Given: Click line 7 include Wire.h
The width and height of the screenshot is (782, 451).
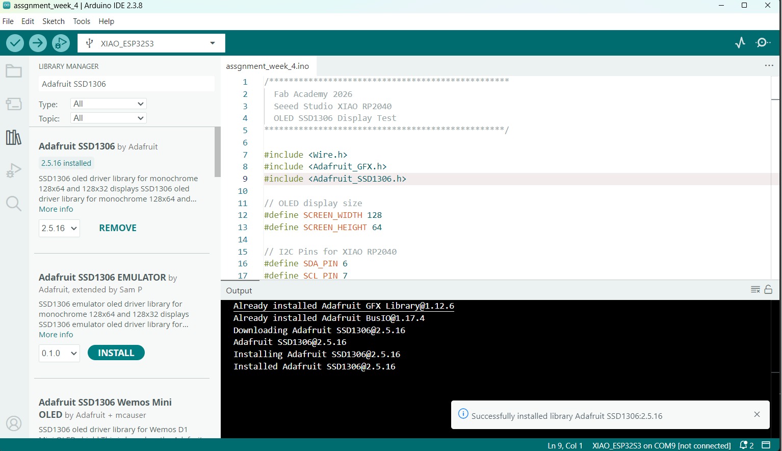Looking at the screenshot, I should coord(306,155).
